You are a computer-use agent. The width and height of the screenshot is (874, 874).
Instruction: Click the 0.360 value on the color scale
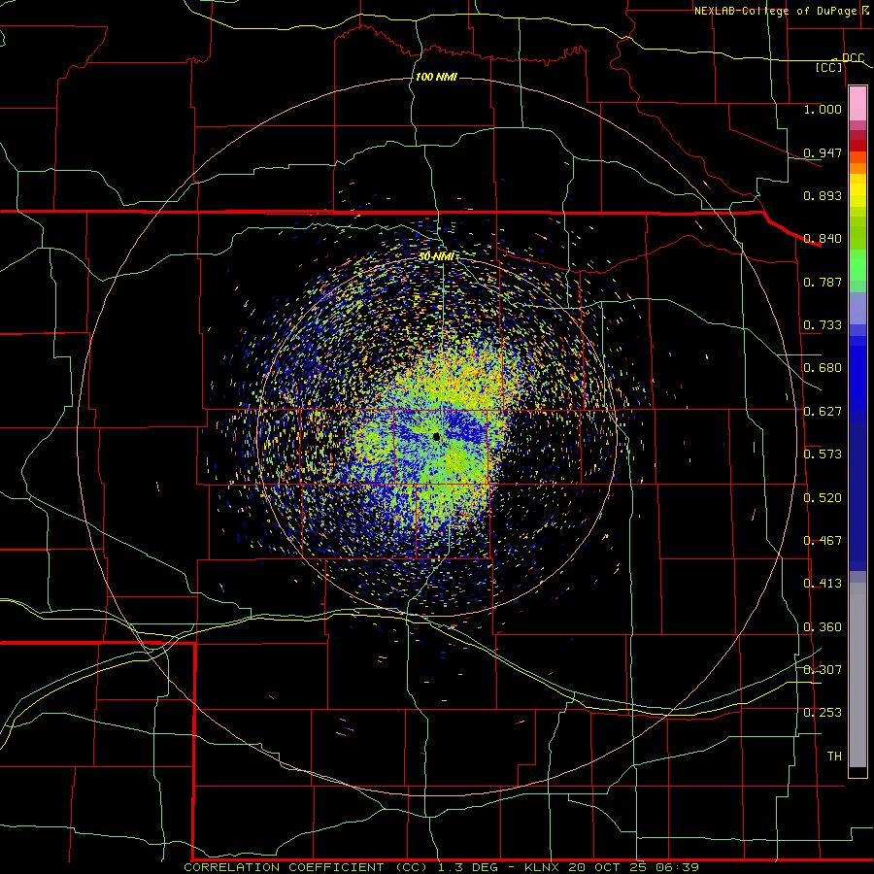coord(823,627)
